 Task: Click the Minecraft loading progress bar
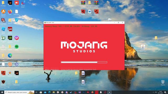point(84,62)
